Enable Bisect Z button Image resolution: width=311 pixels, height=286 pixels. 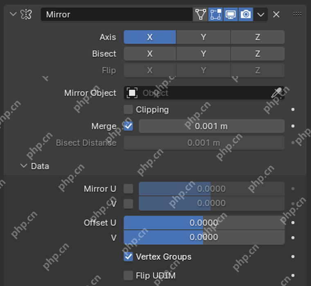[258, 54]
